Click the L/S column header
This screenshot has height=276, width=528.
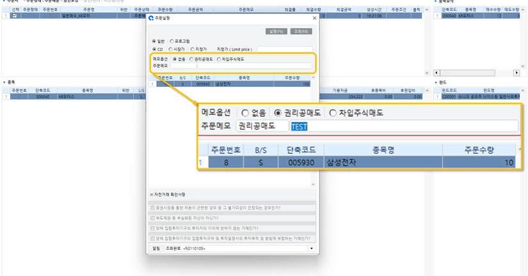point(141,91)
